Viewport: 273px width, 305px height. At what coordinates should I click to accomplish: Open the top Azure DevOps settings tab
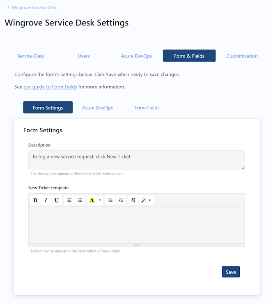(x=136, y=56)
